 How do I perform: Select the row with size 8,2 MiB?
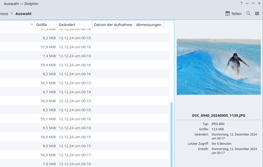(84, 38)
